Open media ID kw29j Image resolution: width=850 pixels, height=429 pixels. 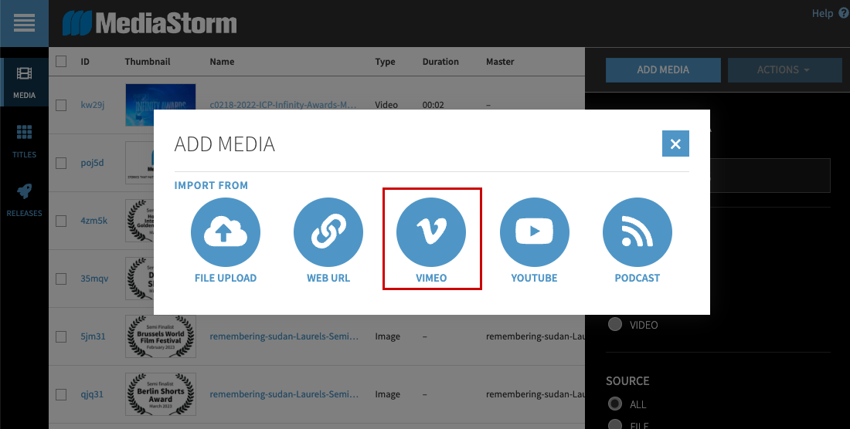pos(93,105)
